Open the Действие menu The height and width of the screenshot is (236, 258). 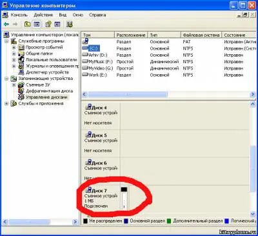(x=43, y=15)
